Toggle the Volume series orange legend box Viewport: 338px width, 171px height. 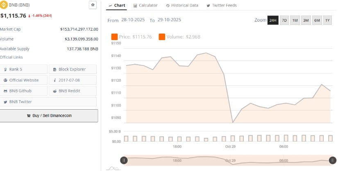(162, 37)
